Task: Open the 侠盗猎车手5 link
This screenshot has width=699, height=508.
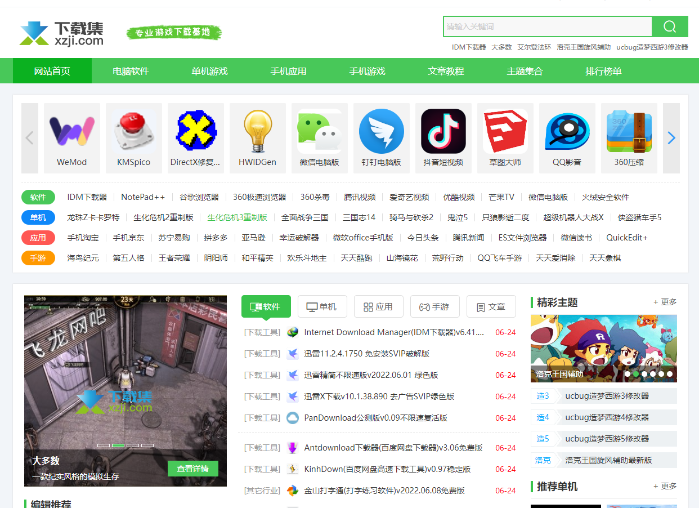Action: tap(639, 217)
